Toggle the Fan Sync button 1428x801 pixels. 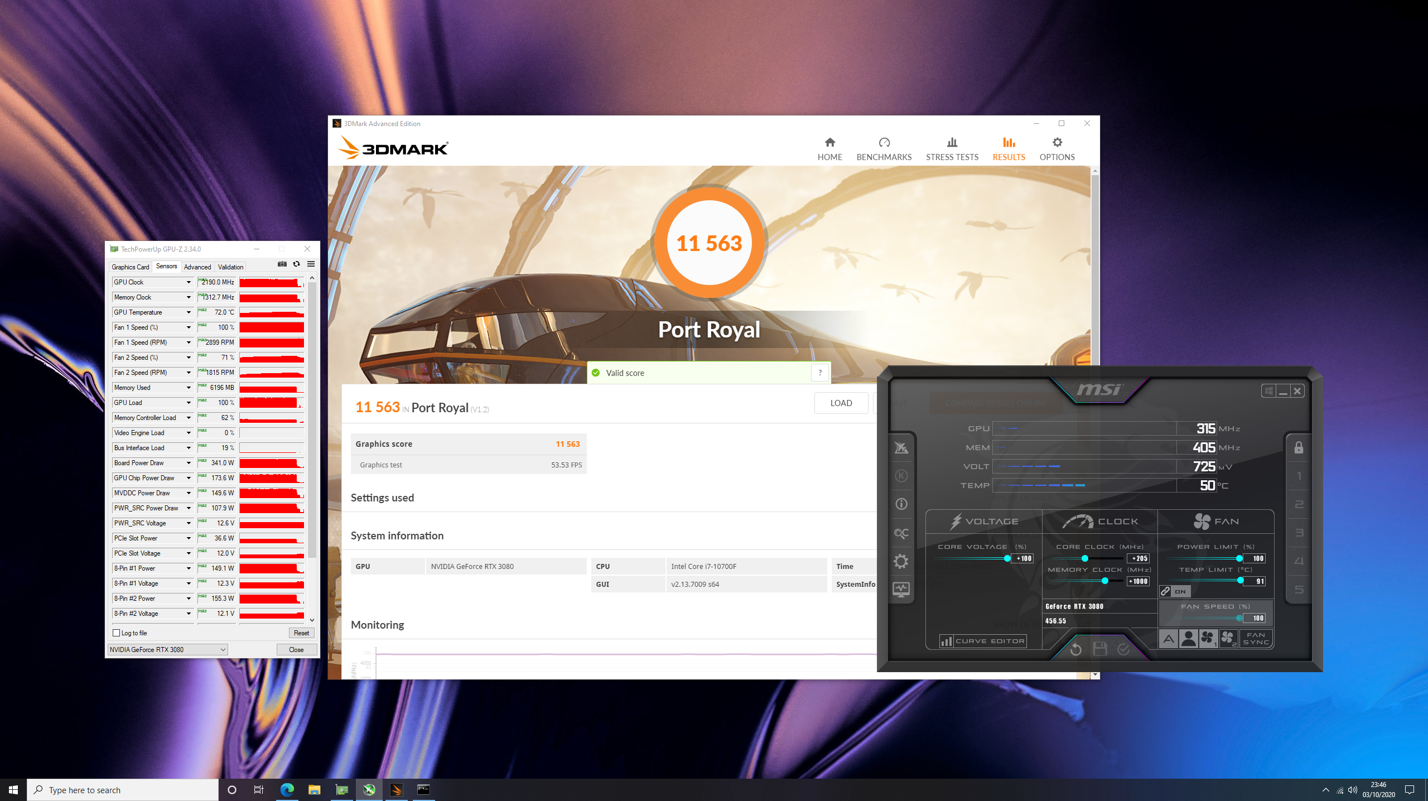coord(1256,639)
